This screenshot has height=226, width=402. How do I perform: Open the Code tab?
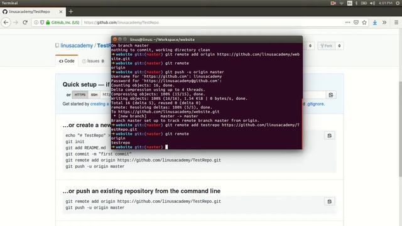pyautogui.click(x=67, y=61)
